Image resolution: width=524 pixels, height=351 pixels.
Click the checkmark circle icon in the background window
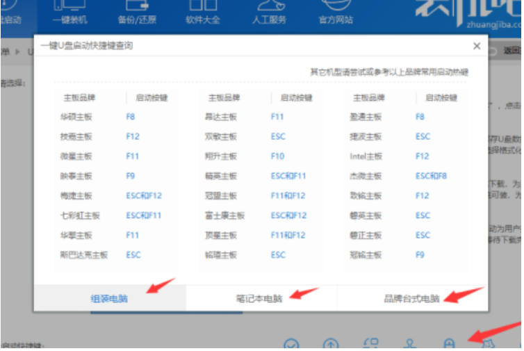[291, 344]
